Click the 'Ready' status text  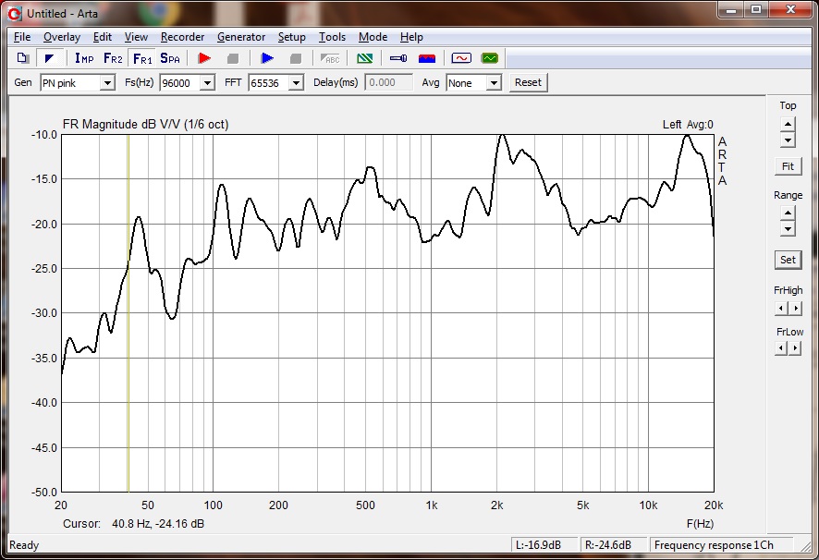click(x=24, y=545)
